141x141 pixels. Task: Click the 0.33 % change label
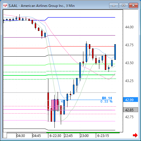point(106,101)
